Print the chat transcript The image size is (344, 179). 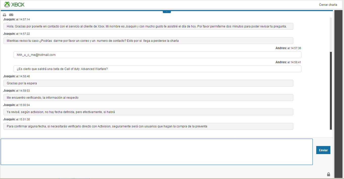click(5, 15)
